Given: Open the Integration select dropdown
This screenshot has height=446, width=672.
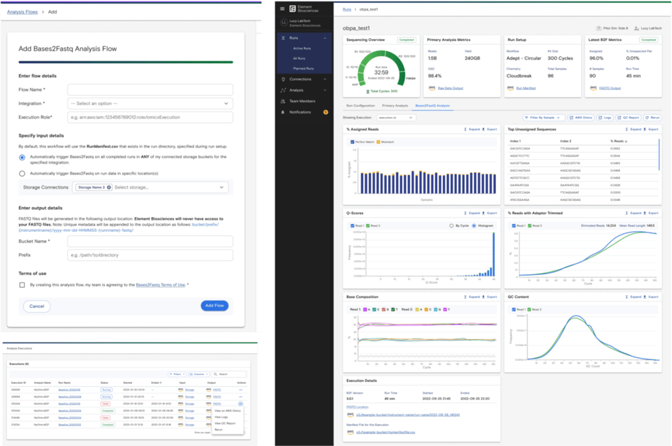Looking at the screenshot, I should click(150, 104).
